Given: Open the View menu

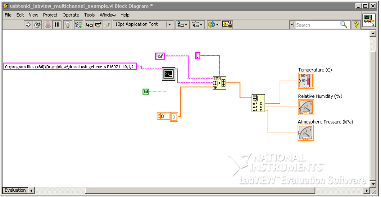Looking at the screenshot, I should (34, 15).
